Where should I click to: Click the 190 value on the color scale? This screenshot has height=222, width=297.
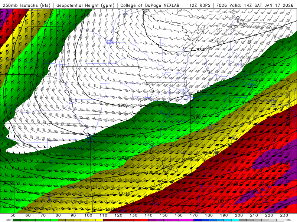point(224,215)
